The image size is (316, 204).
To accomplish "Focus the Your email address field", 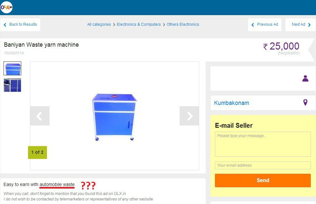I will pos(263,165).
